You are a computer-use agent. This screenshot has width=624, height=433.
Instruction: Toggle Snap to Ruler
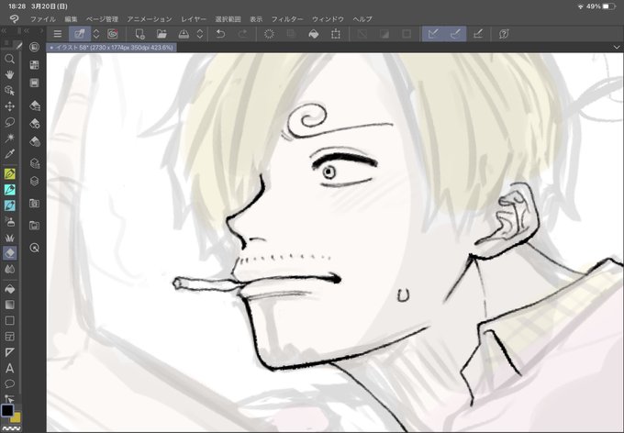click(x=433, y=34)
